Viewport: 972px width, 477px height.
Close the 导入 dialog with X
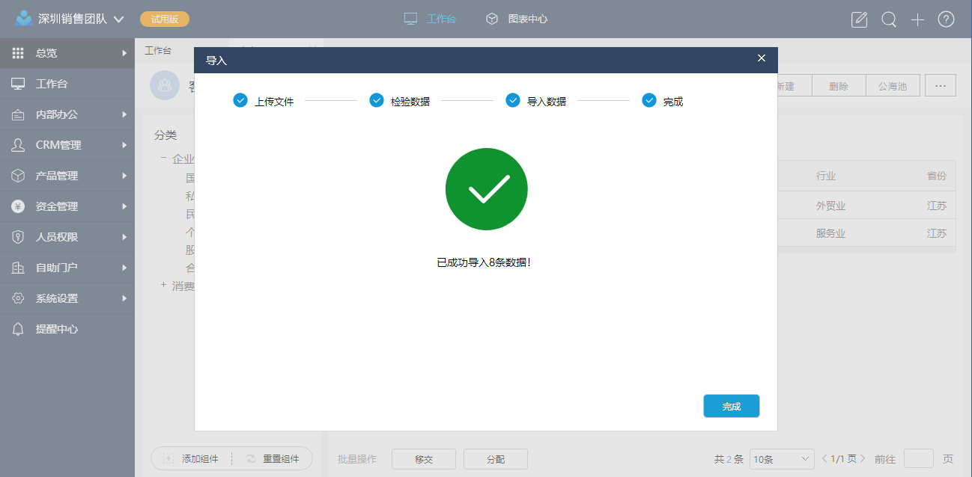point(762,58)
